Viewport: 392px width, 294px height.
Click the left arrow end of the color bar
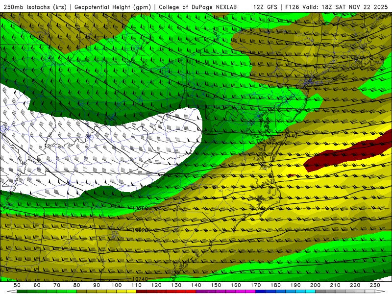[x=12, y=292]
